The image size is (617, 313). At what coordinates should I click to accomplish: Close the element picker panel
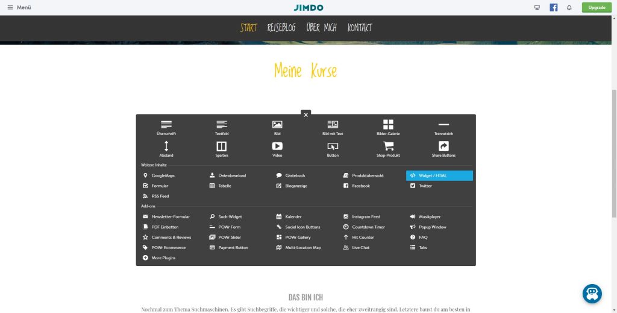[306, 115]
